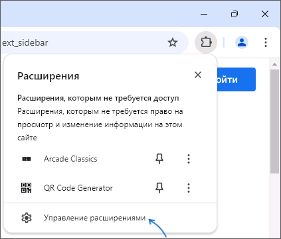281x239 pixels.
Task: Close the Расширения popup
Action: pyautogui.click(x=198, y=75)
